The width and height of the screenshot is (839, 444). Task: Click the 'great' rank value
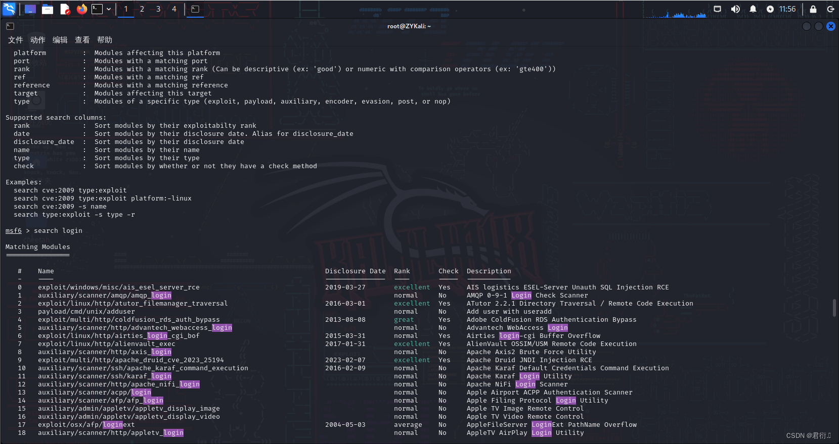click(x=404, y=320)
